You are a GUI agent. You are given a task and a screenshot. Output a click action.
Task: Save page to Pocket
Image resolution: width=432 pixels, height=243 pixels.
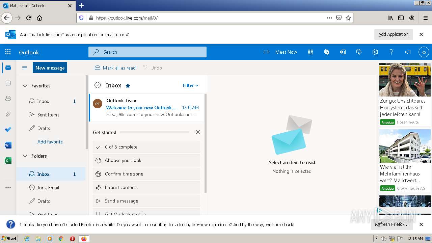click(339, 18)
